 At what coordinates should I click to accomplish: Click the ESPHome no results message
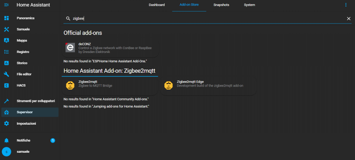pos(105,61)
